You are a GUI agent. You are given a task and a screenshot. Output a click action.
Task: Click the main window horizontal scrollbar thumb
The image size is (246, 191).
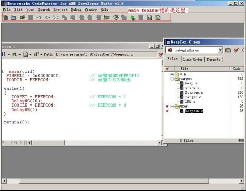113,181
